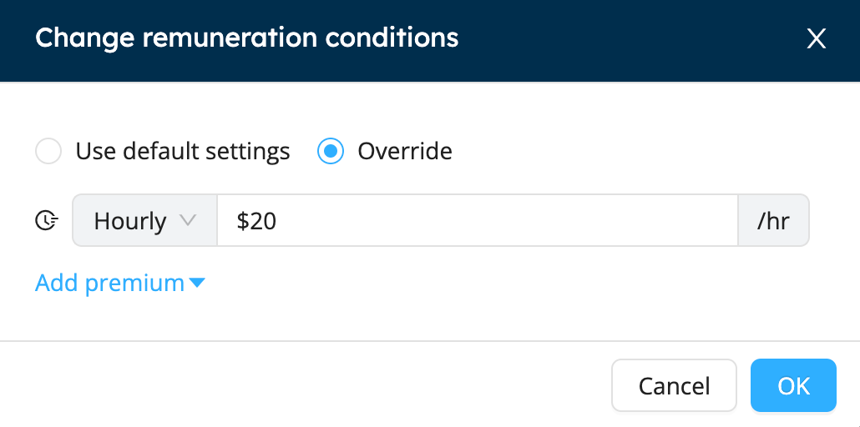Click the blue triangle after Add premium
Image resolution: width=860 pixels, height=427 pixels.
[x=196, y=284]
